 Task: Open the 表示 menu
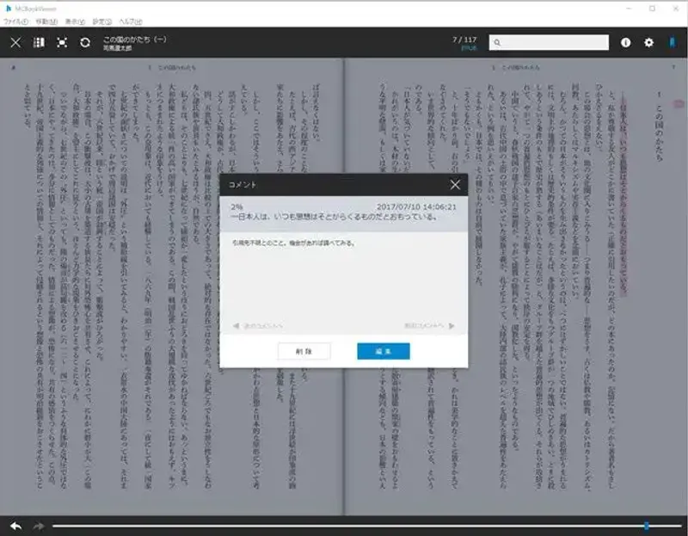point(77,21)
